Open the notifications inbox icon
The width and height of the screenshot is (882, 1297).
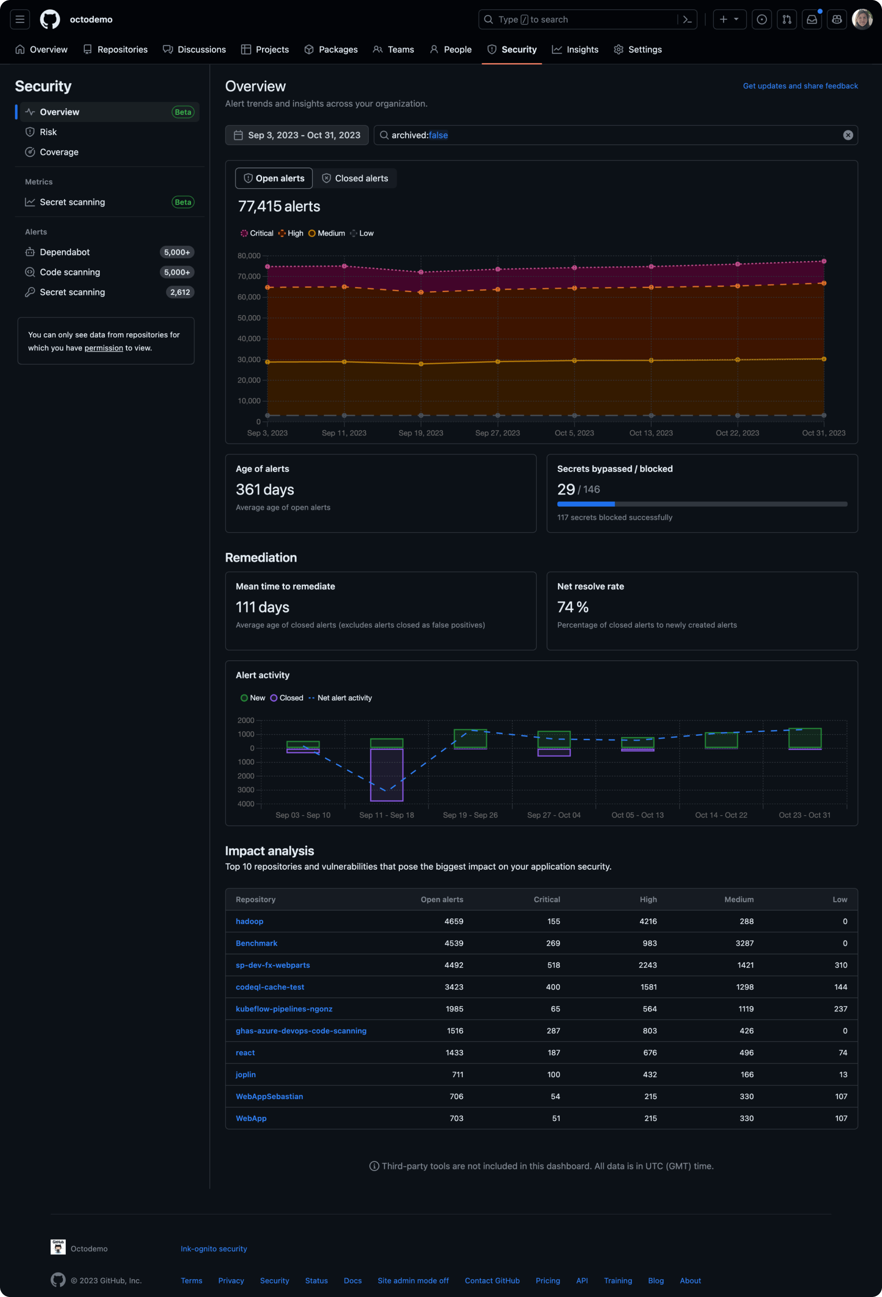(812, 19)
